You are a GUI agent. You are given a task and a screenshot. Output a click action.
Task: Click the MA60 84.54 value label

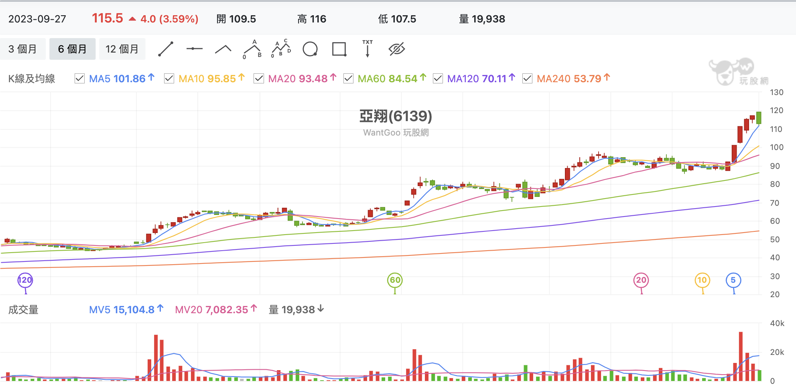click(x=392, y=79)
